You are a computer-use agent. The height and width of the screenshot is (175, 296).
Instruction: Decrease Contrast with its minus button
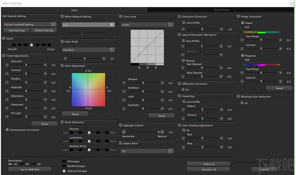7,74
